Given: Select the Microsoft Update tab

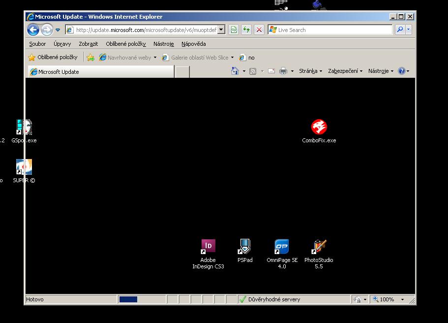Looking at the screenshot, I should (101, 72).
